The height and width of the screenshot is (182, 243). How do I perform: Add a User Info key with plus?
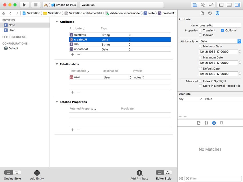click(180, 116)
